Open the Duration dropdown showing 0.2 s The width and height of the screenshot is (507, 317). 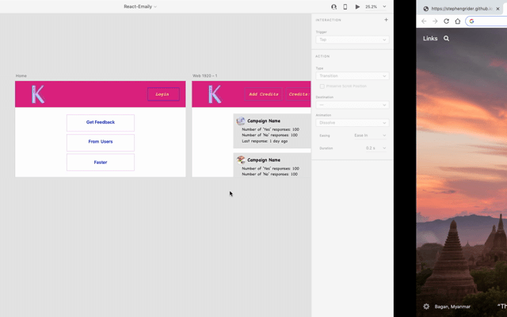375,148
